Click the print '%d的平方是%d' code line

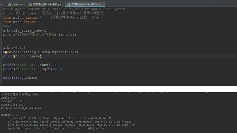click(x=39, y=35)
